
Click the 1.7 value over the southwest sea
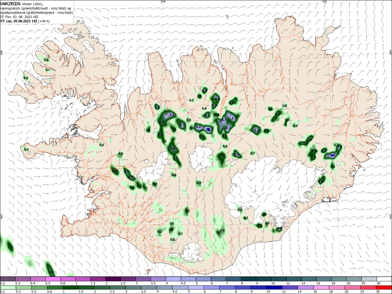[x=10, y=247]
